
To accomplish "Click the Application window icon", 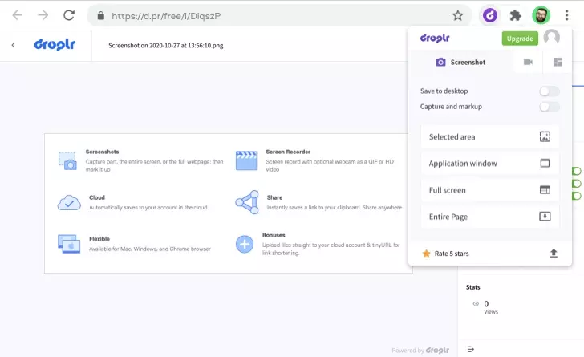I will coord(545,163).
